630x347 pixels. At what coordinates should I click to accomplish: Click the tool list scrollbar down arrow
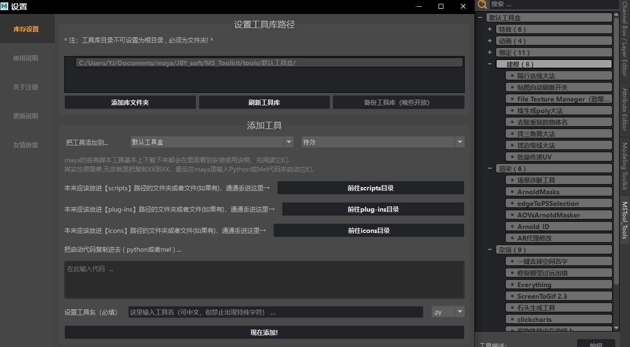pyautogui.click(x=616, y=328)
